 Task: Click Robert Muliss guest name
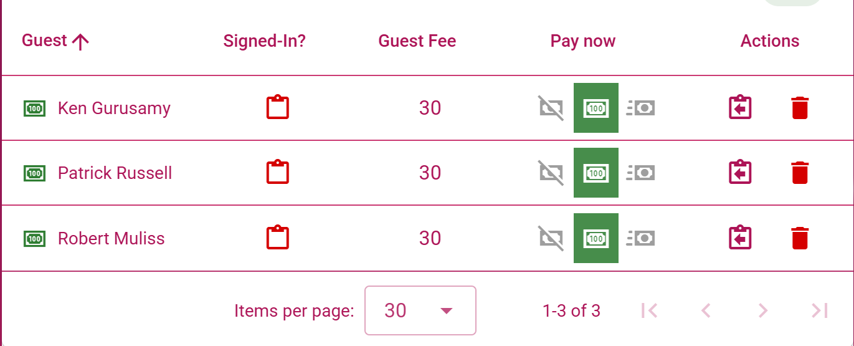pyautogui.click(x=111, y=239)
